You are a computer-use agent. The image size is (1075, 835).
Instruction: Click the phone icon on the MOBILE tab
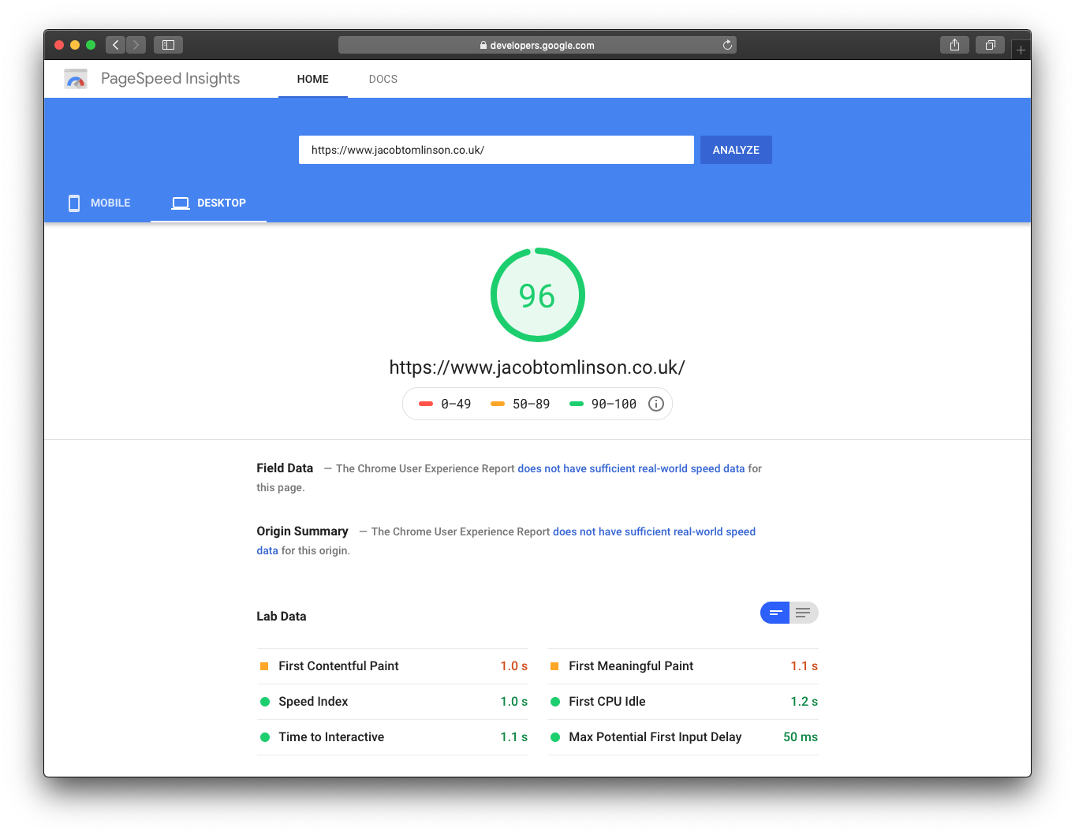coord(73,203)
